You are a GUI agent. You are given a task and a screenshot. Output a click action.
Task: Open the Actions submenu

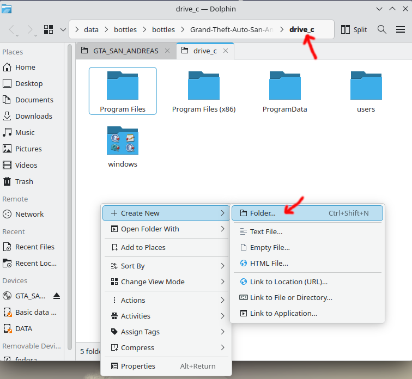[166, 300]
